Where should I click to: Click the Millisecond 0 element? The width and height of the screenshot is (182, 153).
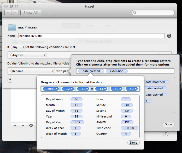click(x=126, y=116)
